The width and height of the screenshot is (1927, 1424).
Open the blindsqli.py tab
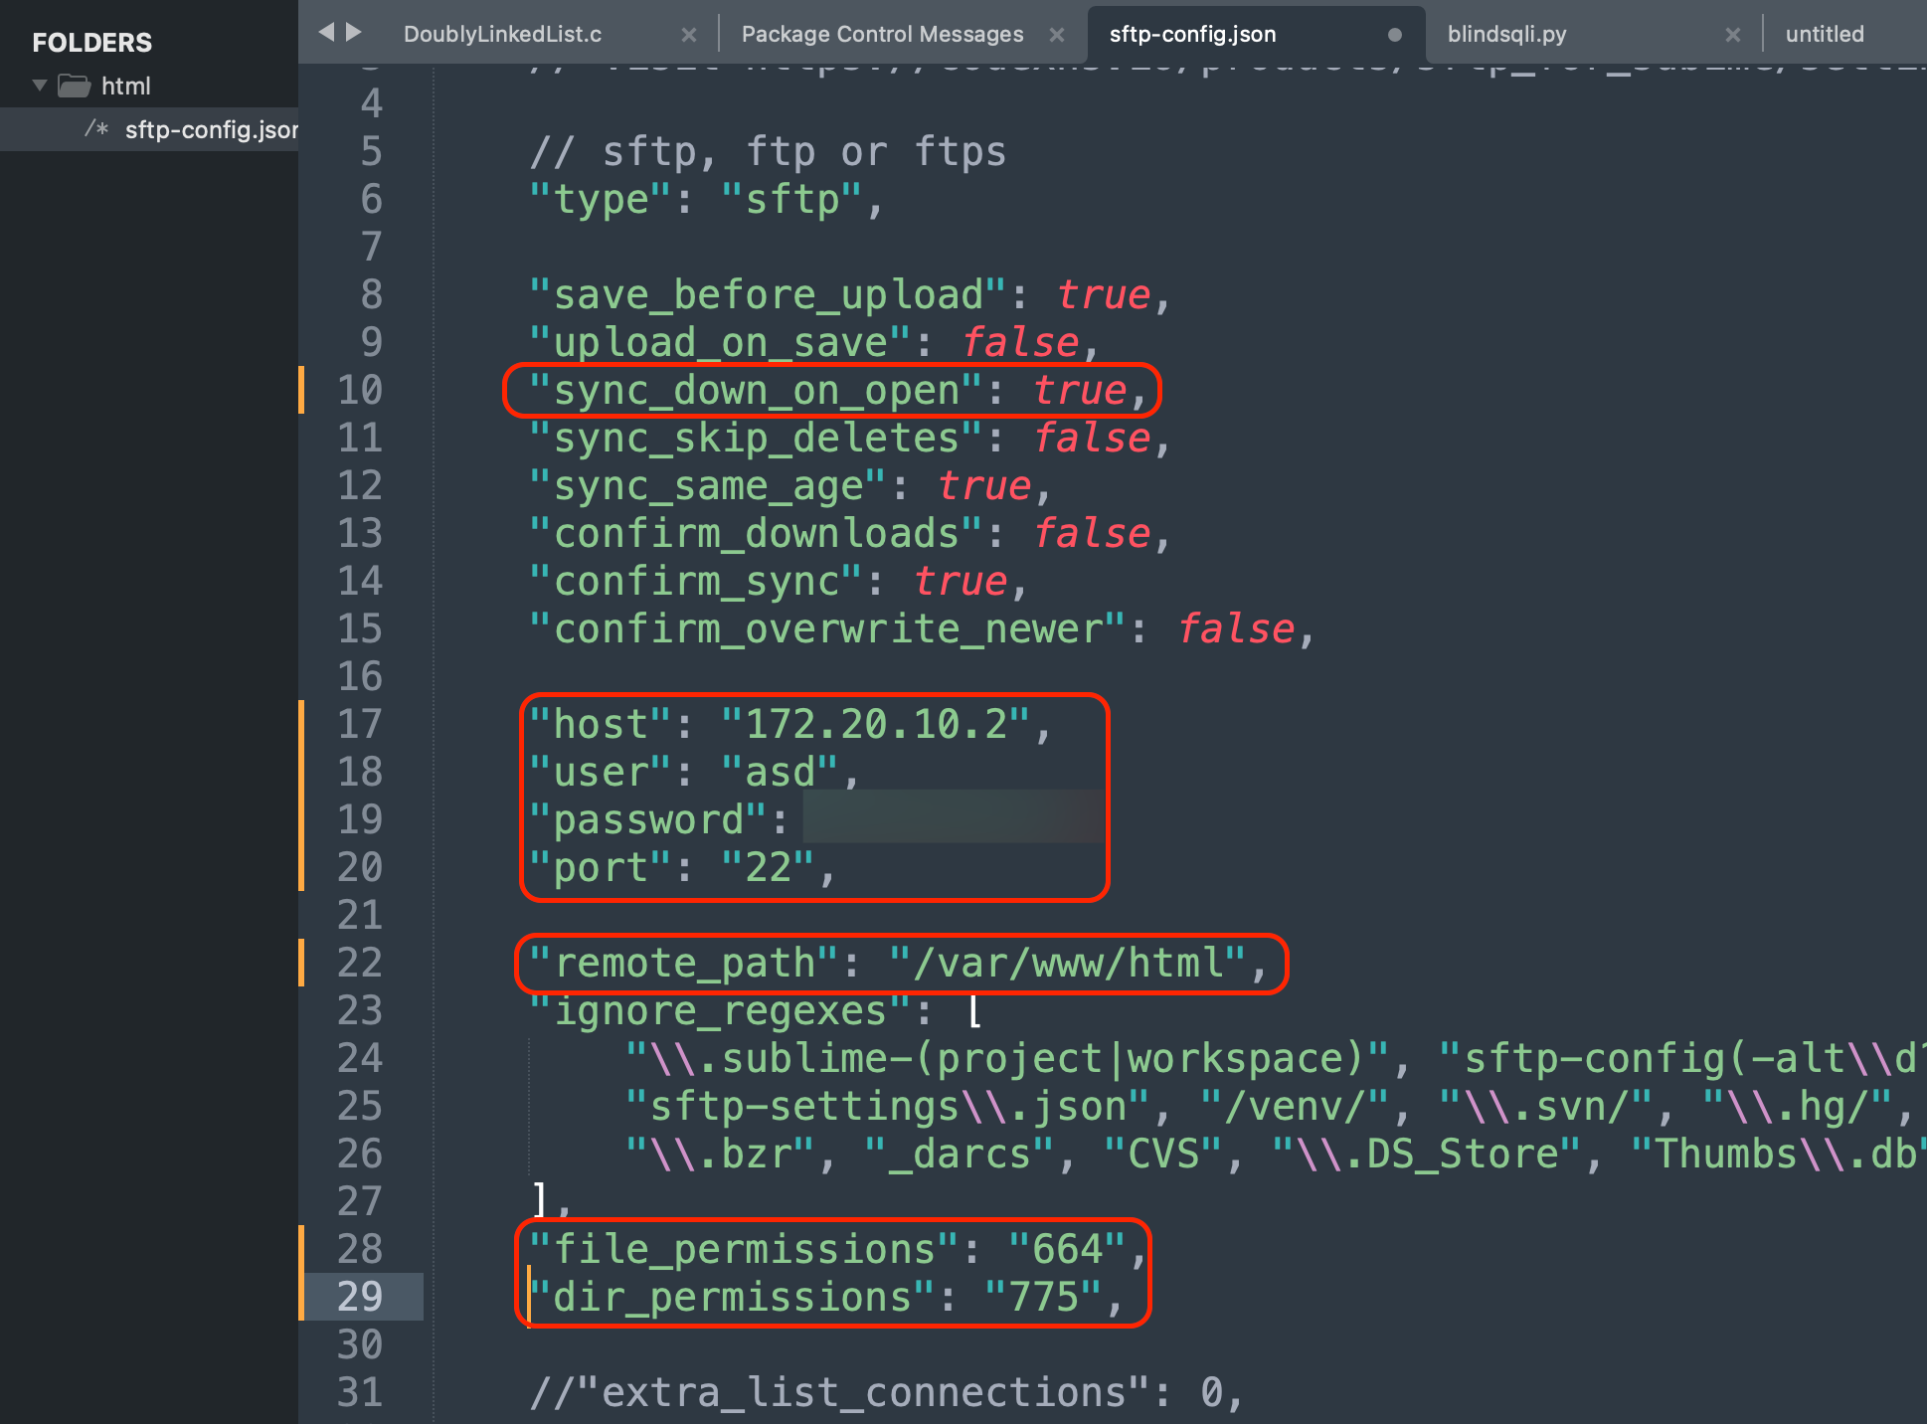tap(1506, 35)
